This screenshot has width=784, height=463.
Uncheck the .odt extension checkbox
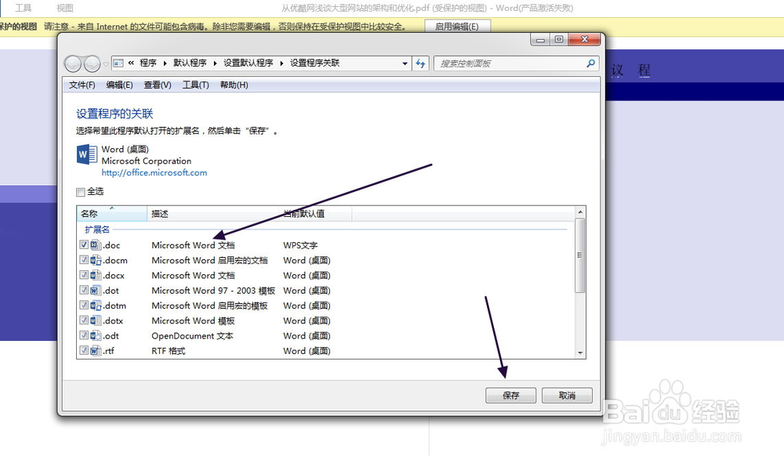(x=84, y=335)
